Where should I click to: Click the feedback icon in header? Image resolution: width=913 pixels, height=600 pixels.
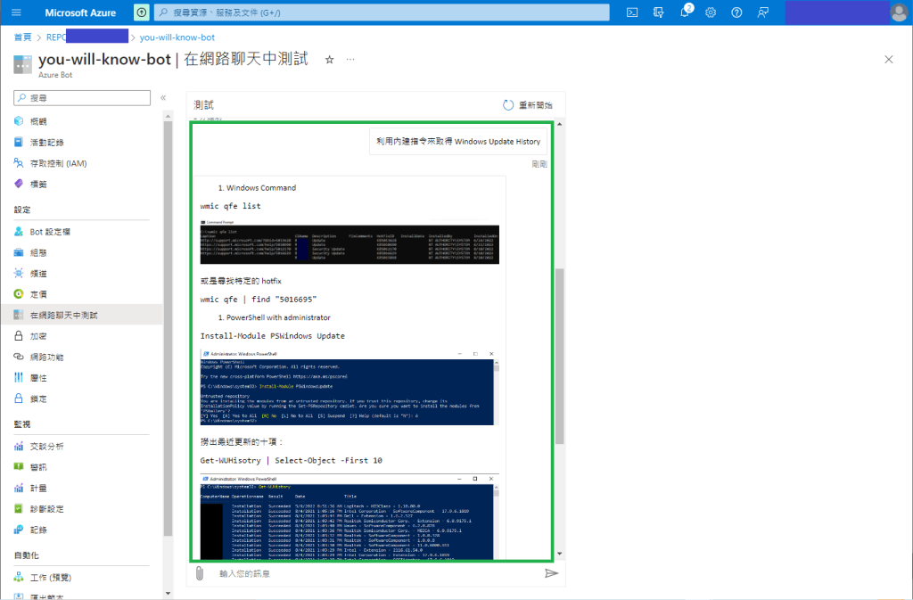[762, 12]
